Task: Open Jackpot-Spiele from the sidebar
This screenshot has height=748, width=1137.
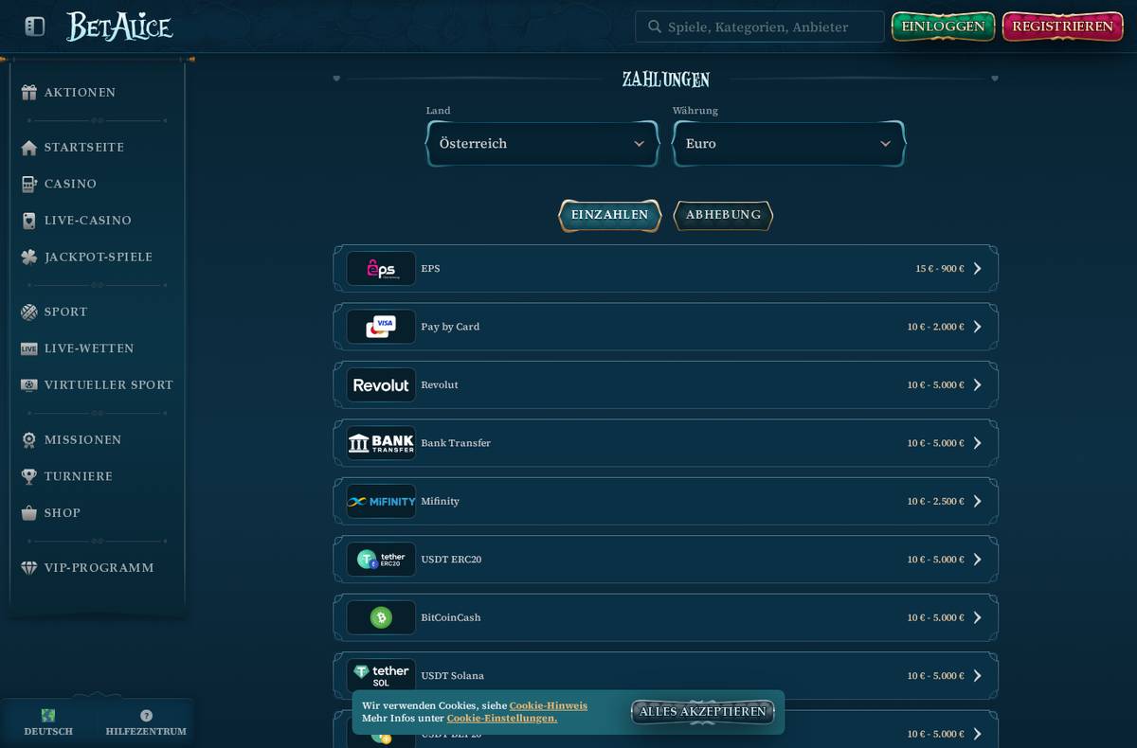Action: (99, 258)
